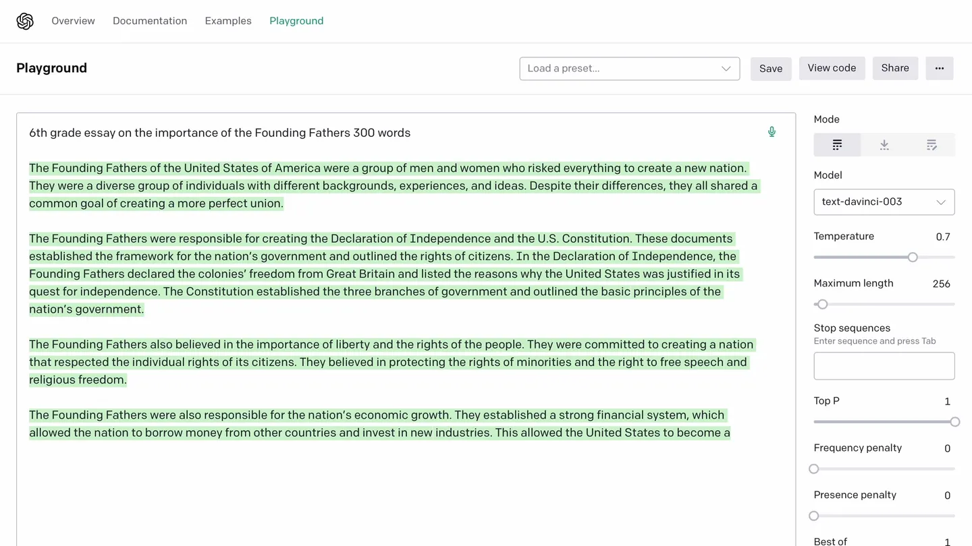972x546 pixels.
Task: Click the Frequency penalty value 0
Action: [x=947, y=449]
